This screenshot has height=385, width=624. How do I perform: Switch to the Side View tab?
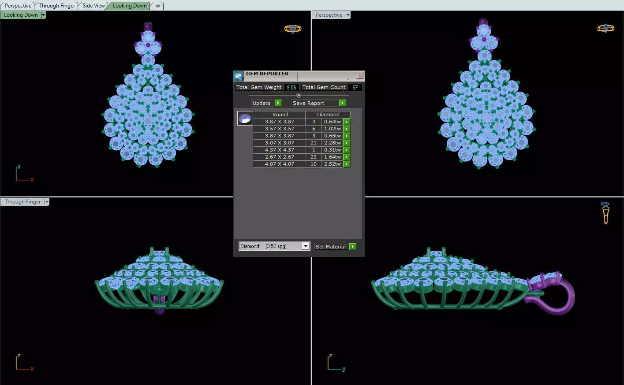coord(93,6)
